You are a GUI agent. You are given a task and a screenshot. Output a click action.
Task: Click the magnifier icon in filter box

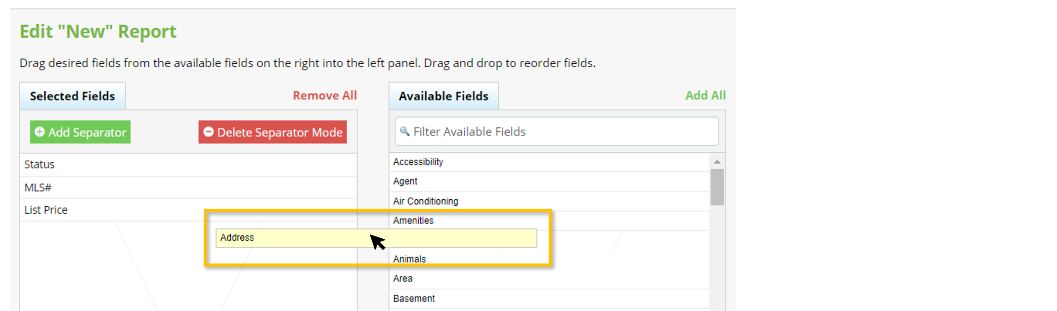click(x=404, y=131)
